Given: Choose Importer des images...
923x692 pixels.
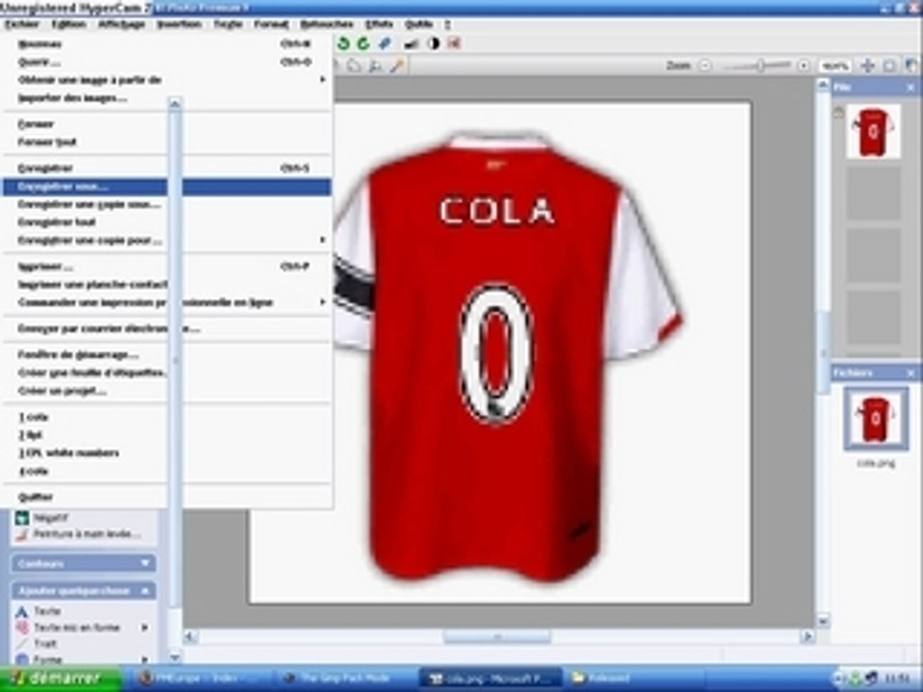Looking at the screenshot, I should (x=167, y=98).
